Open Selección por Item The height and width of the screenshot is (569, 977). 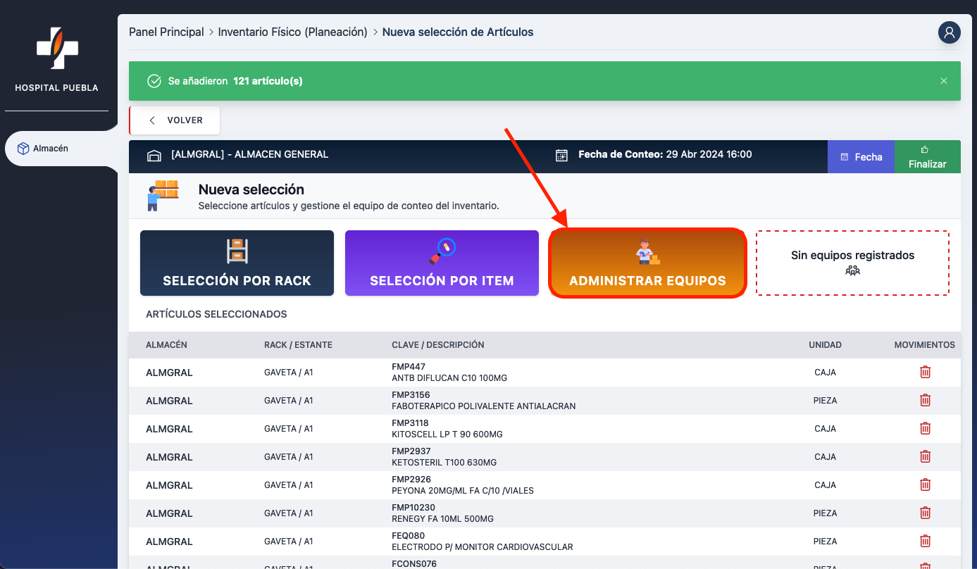[442, 263]
